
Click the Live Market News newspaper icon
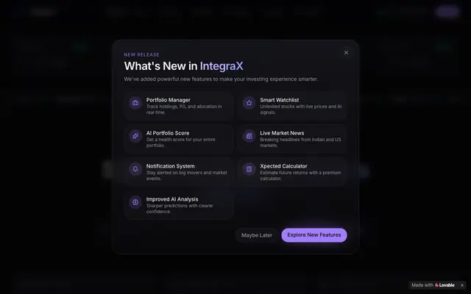click(249, 136)
